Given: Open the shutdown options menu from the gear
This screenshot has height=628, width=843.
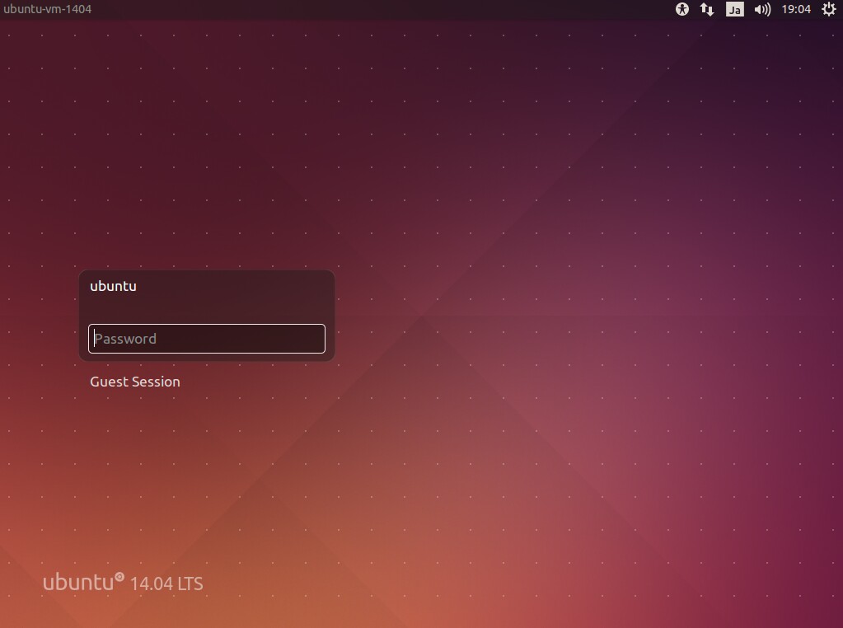Looking at the screenshot, I should 828,9.
